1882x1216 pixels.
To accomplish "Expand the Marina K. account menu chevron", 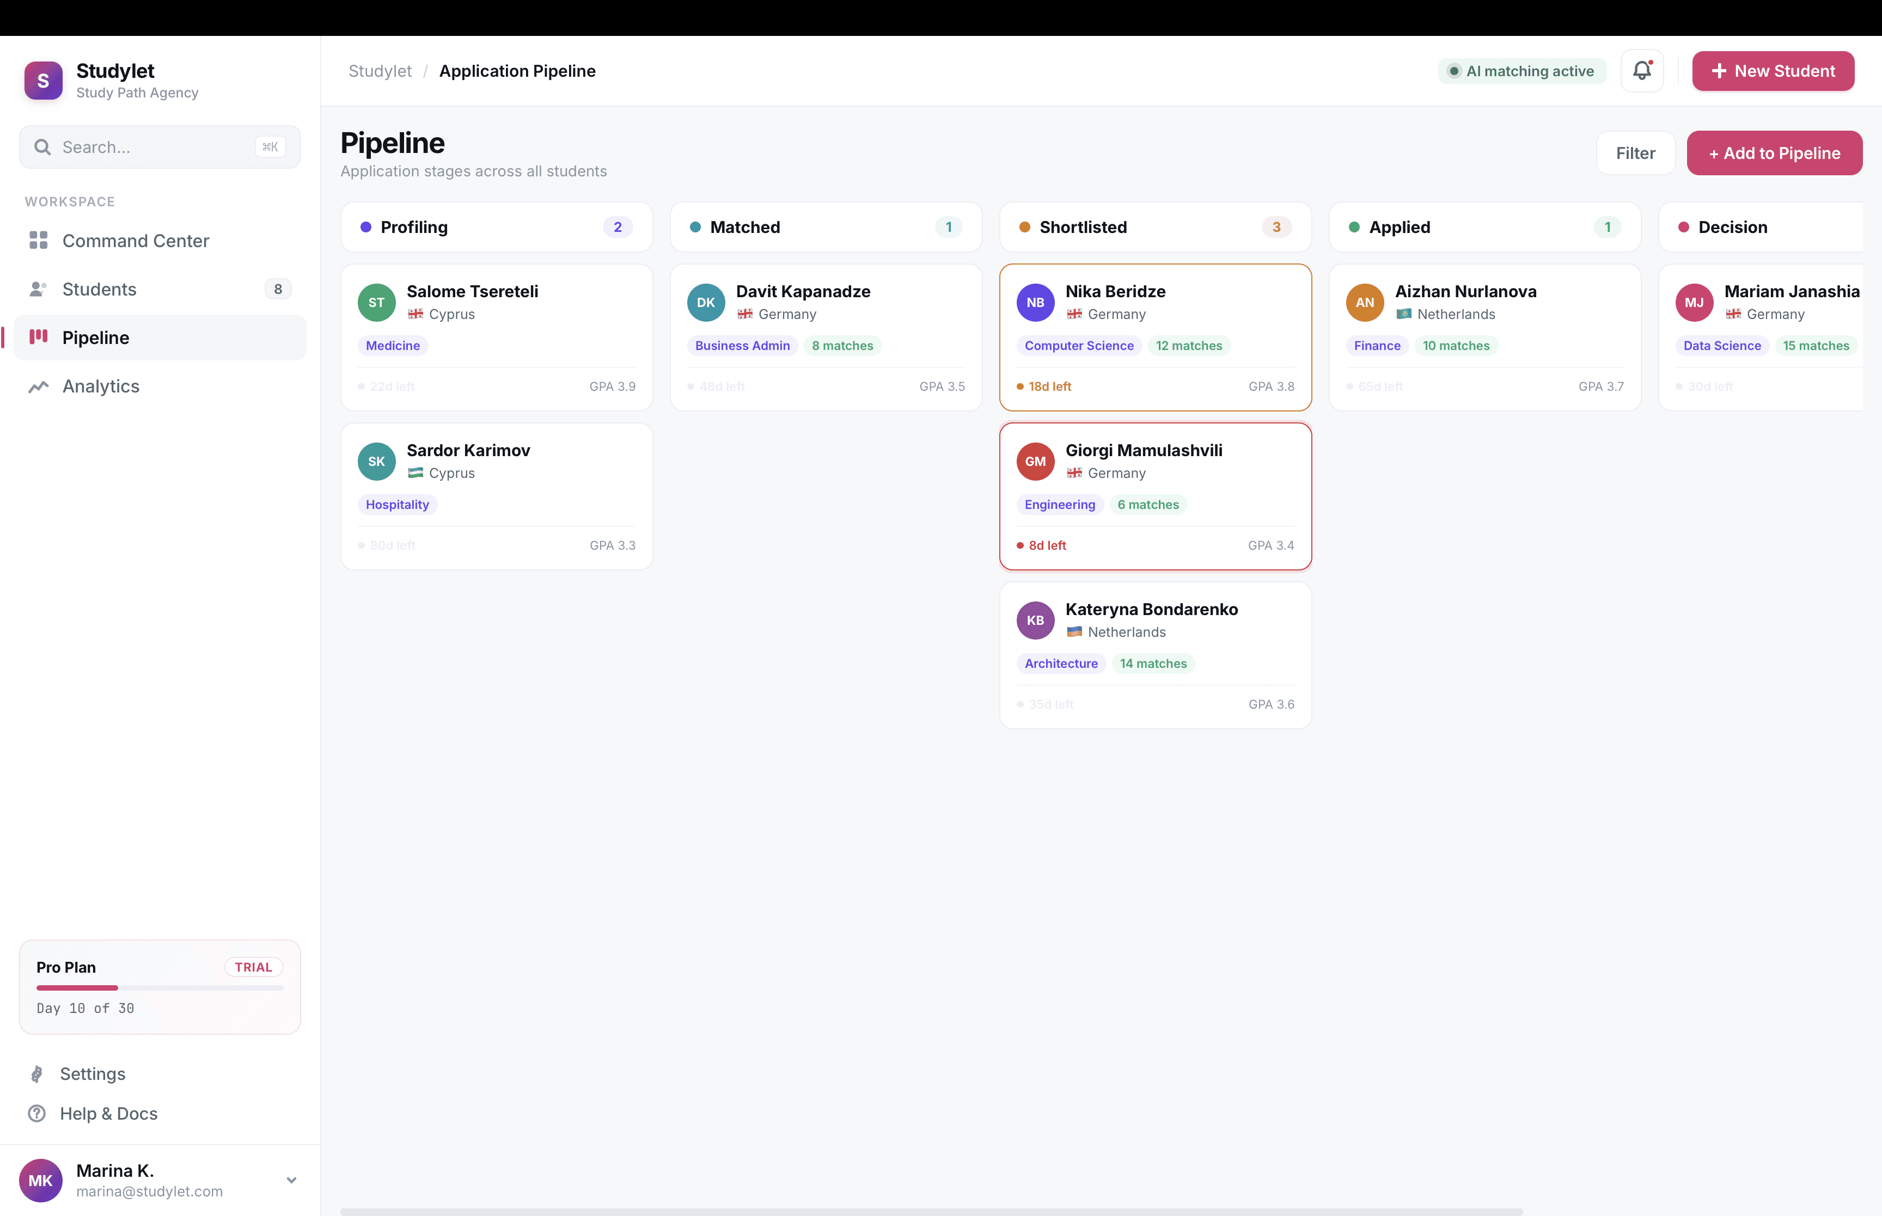I will 291,1181.
